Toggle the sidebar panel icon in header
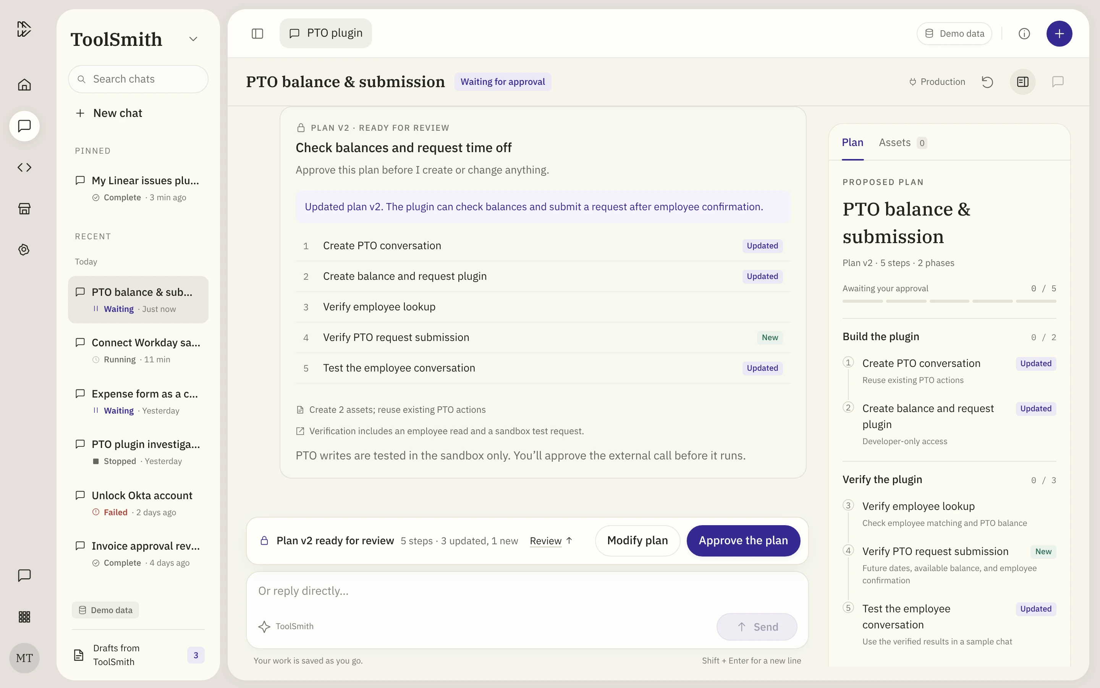The image size is (1100, 688). click(257, 34)
